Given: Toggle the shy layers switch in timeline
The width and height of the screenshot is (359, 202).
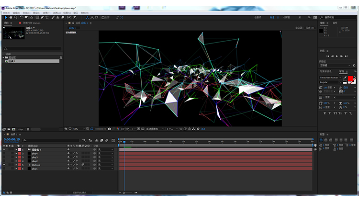Looking at the screenshot, I should point(97,140).
